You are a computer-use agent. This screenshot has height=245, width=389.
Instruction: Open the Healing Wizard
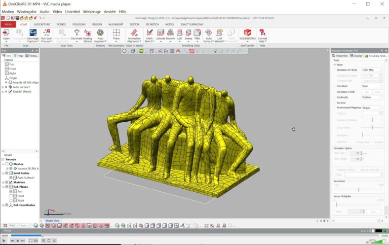point(87,35)
